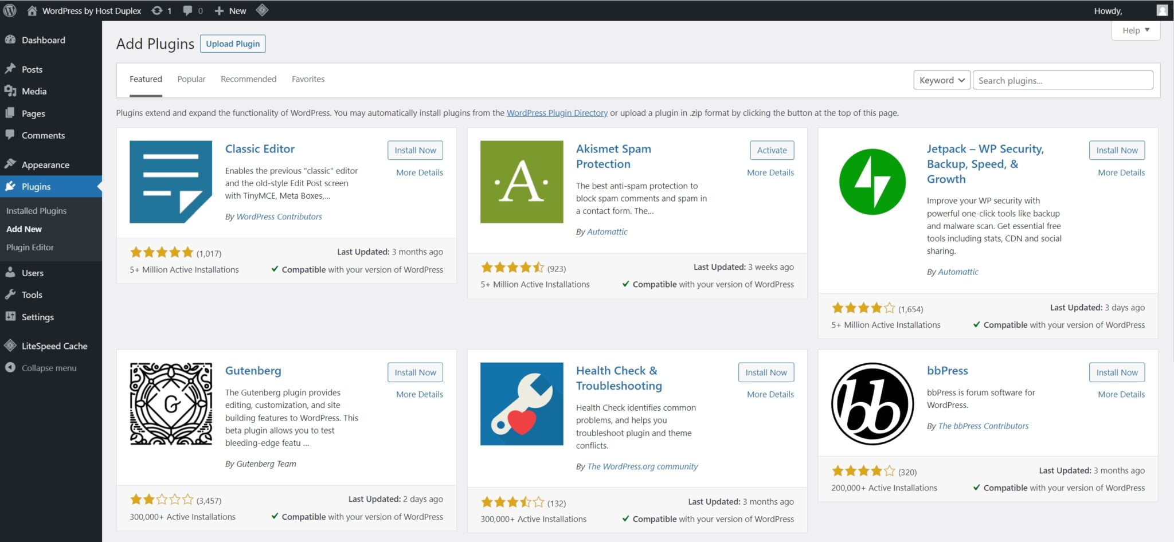Viewport: 1174px width, 542px height.
Task: Open the Dashboard from the sidebar
Action: 42,40
